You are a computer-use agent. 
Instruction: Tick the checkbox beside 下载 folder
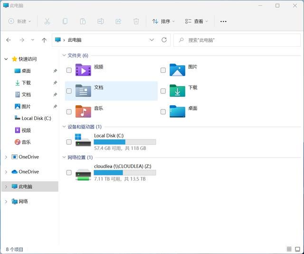[x=163, y=91]
